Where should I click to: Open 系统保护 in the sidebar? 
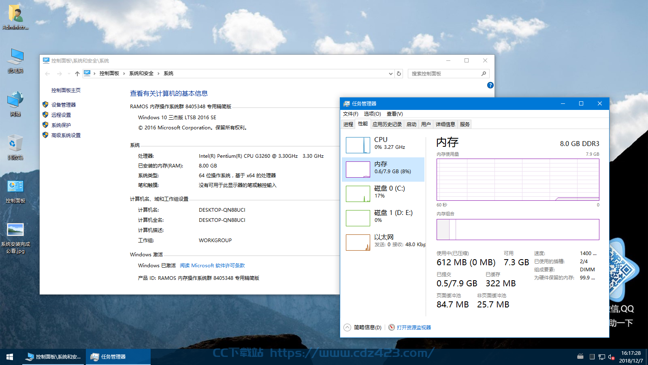coord(61,125)
